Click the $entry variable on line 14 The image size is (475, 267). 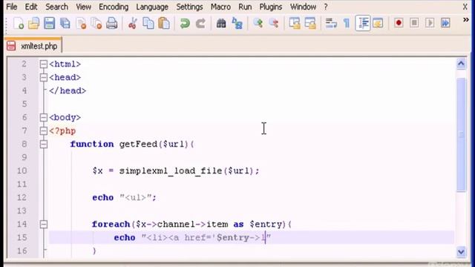tap(266, 224)
